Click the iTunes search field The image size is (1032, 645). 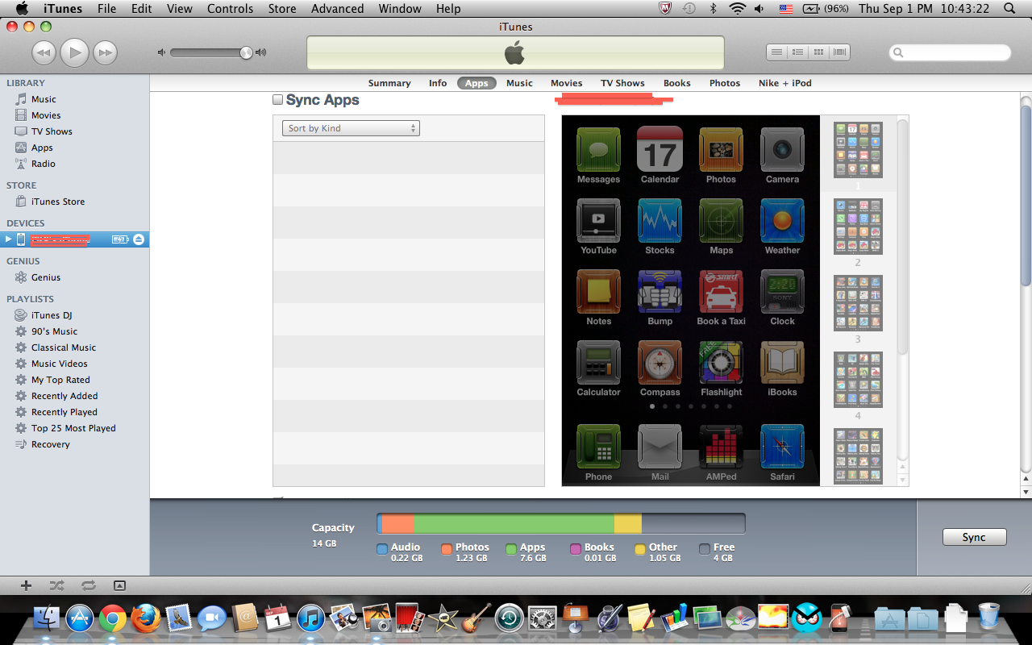(x=950, y=52)
